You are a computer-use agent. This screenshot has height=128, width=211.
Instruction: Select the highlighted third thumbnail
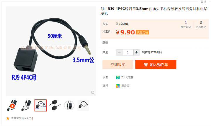pos(40,105)
